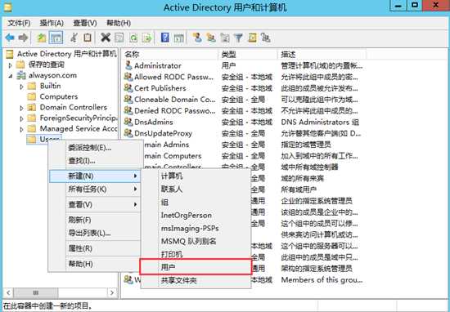Create new organizational unit toolbar icon
Image resolution: width=450 pixels, height=312 pixels.
tap(225, 38)
